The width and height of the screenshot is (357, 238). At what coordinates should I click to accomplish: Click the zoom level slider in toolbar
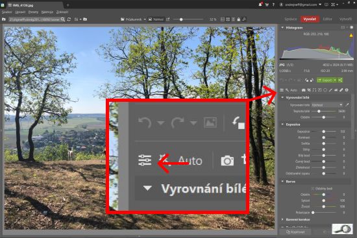[188, 19]
